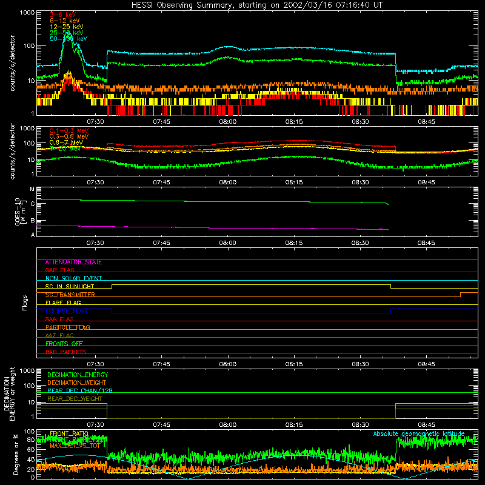Select the MAX_DET_VS_TOT legend entry
This screenshot has width=485, height=485.
(x=75, y=446)
